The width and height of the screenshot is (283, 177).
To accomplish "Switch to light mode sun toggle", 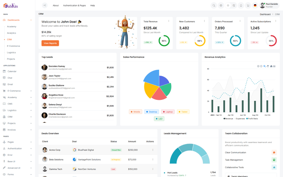I will 227,5.
